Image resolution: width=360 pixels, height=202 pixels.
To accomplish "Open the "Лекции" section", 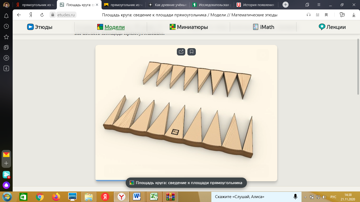I will (x=332, y=27).
